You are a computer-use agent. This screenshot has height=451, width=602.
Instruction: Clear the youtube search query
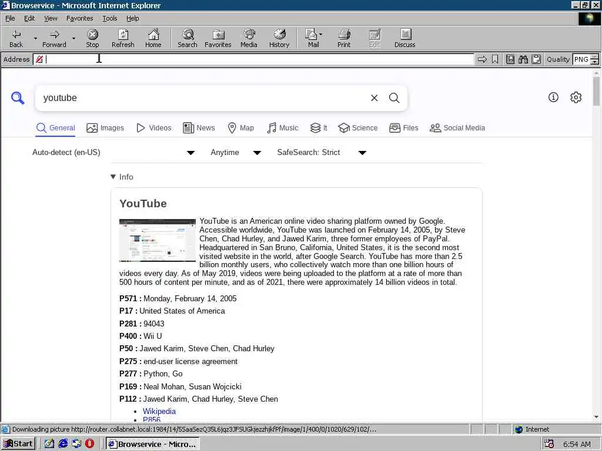tap(374, 98)
